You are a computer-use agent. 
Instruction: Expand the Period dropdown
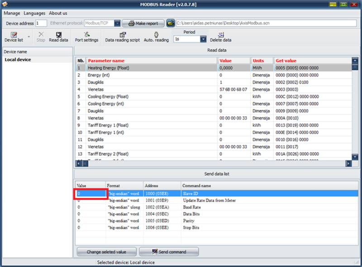tap(203, 39)
